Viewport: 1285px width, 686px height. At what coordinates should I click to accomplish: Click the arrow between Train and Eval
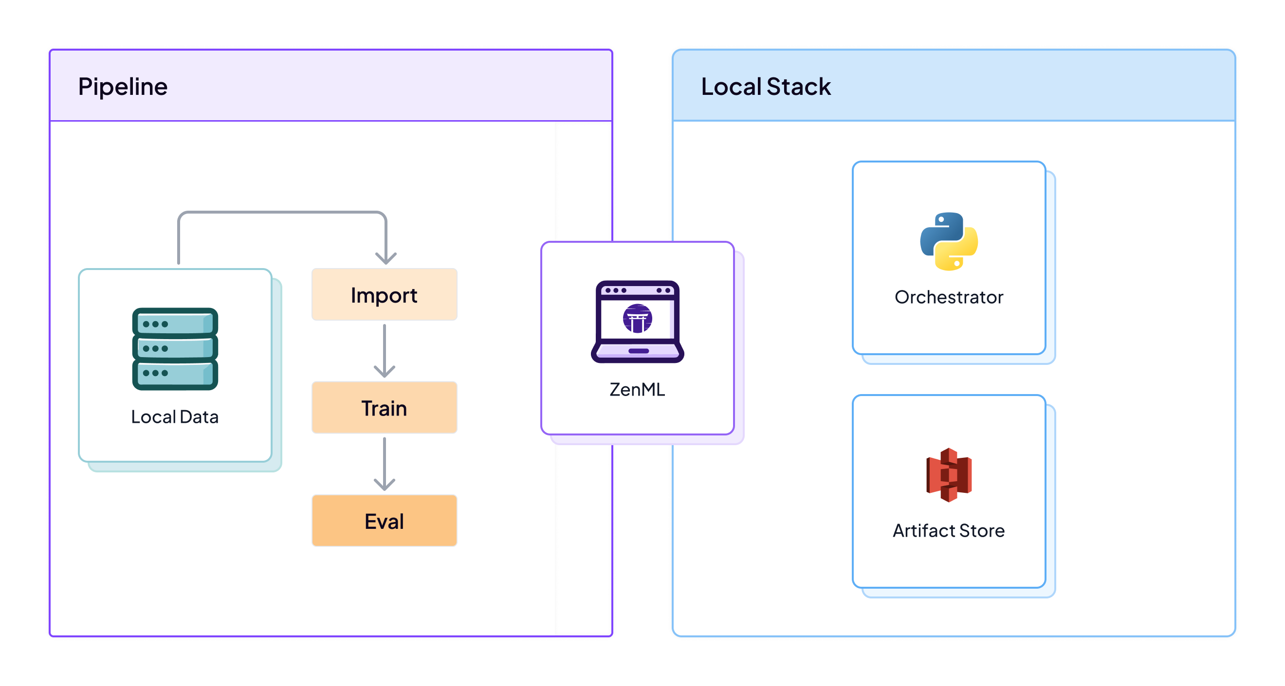(x=384, y=464)
